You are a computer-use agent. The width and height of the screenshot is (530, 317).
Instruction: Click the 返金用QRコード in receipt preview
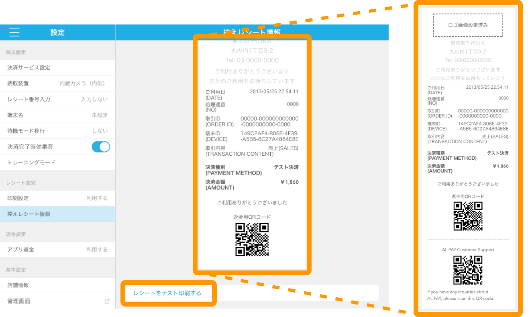[252, 240]
